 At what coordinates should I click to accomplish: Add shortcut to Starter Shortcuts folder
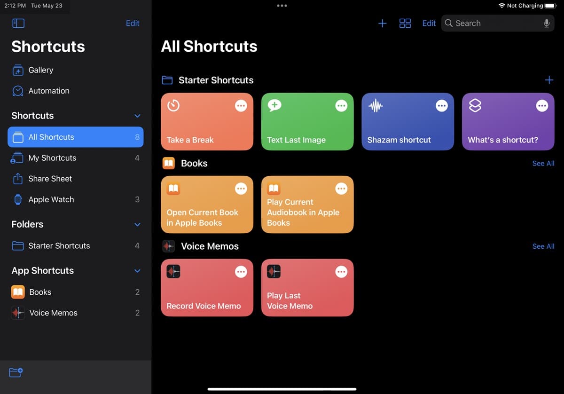548,80
